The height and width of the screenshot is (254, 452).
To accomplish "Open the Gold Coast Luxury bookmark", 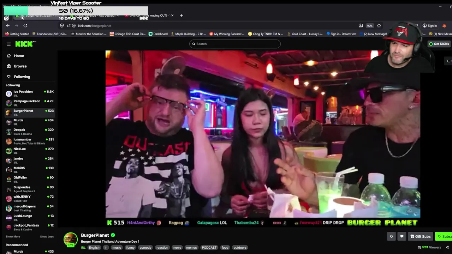I will pos(304,34).
